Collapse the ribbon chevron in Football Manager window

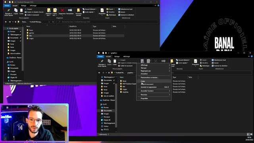point(155,6)
